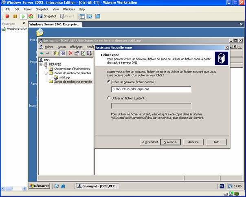Take a VMware Snapshot using the floppy icon
Image resolution: width=246 pixels, height=197 pixels.
click(x=40, y=16)
